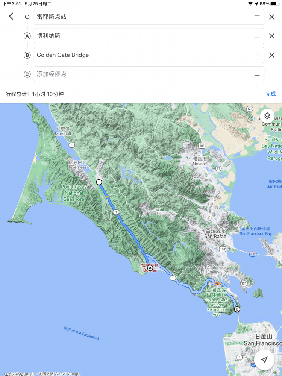282x376 pixels.
Task: Edit the Golden Gate Bridge destination field
Action: coord(143,55)
